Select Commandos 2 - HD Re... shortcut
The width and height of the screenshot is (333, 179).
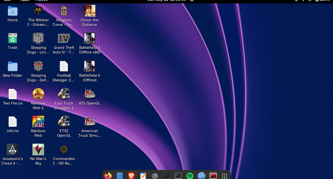(64, 150)
